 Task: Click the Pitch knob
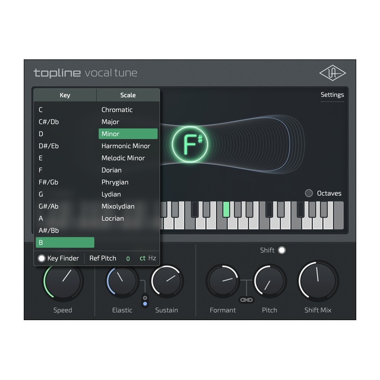pyautogui.click(x=269, y=281)
